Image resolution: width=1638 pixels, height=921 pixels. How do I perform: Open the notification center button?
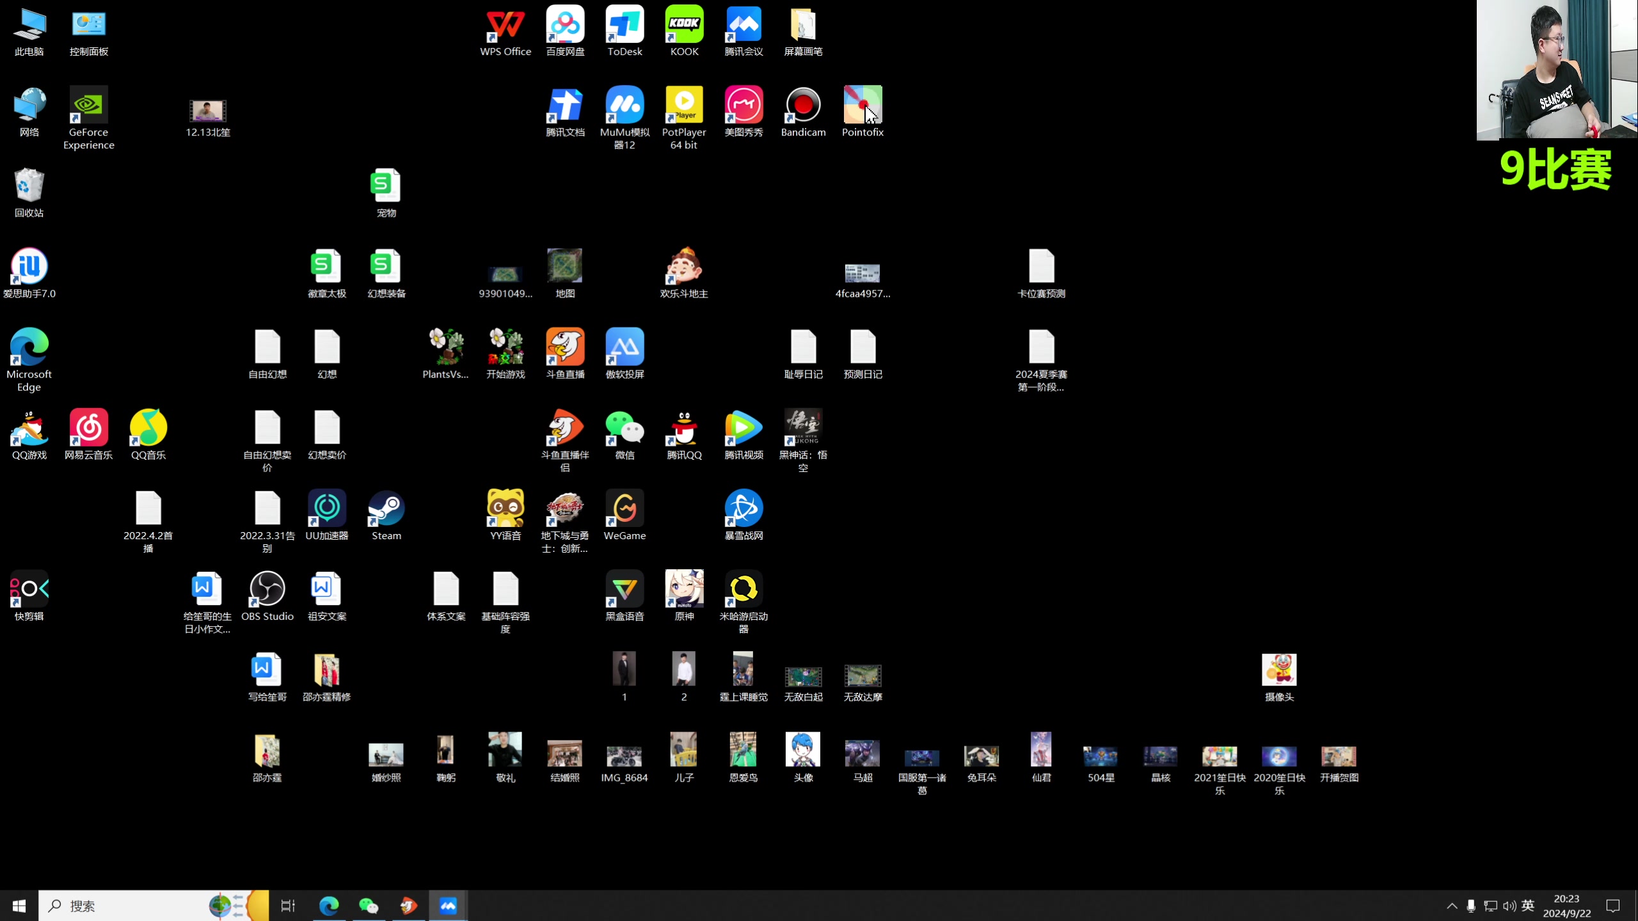[1613, 906]
